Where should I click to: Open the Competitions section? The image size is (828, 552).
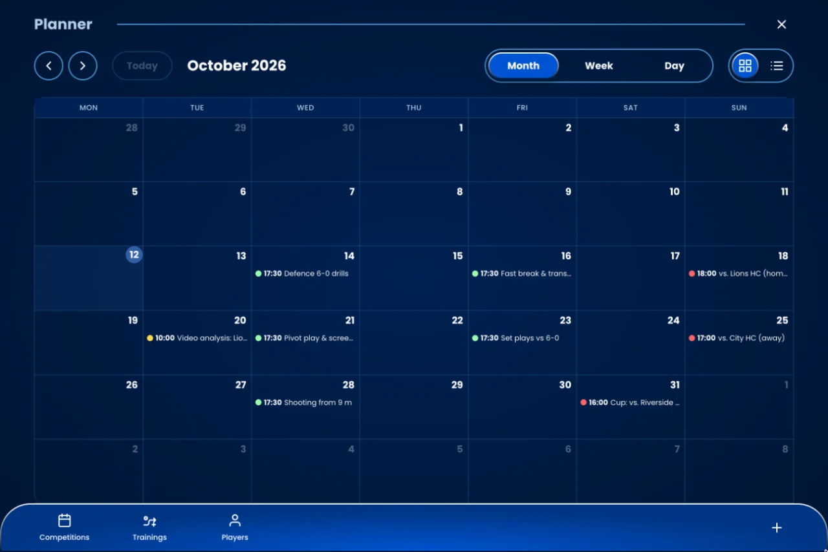point(65,527)
